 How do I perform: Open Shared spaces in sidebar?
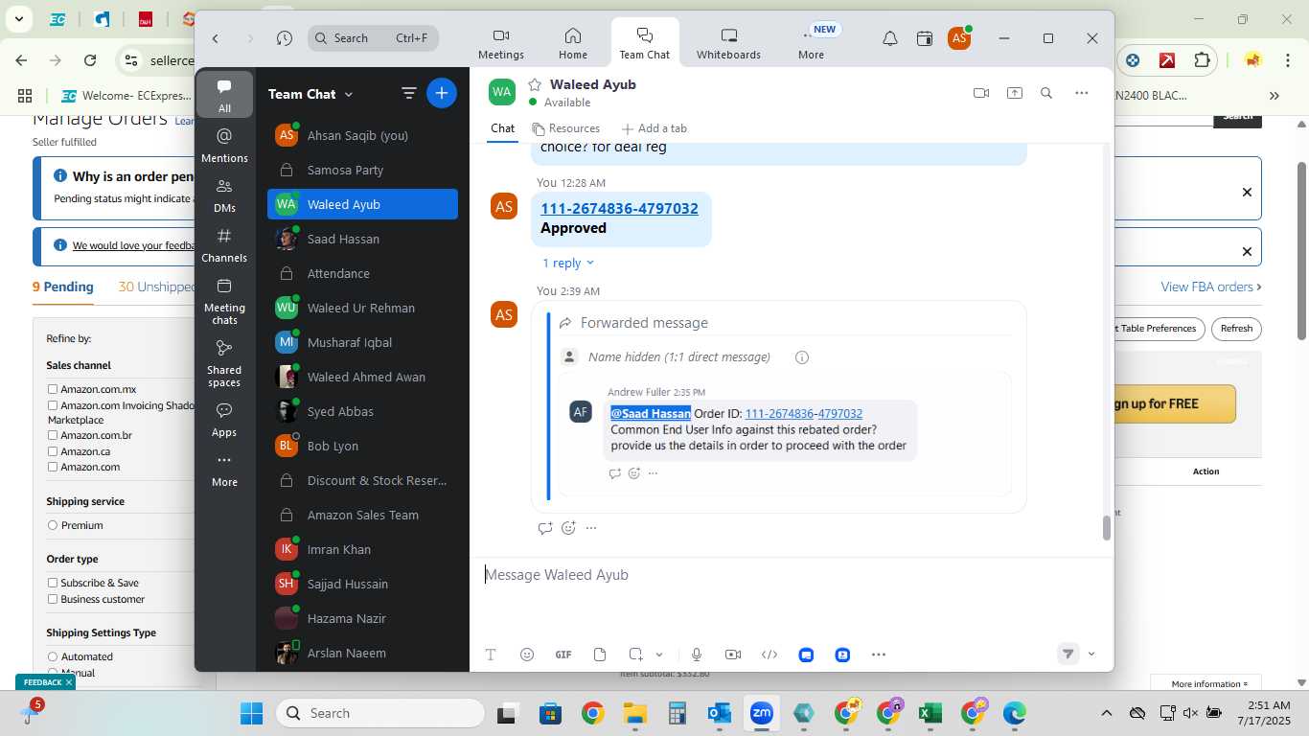(224, 363)
